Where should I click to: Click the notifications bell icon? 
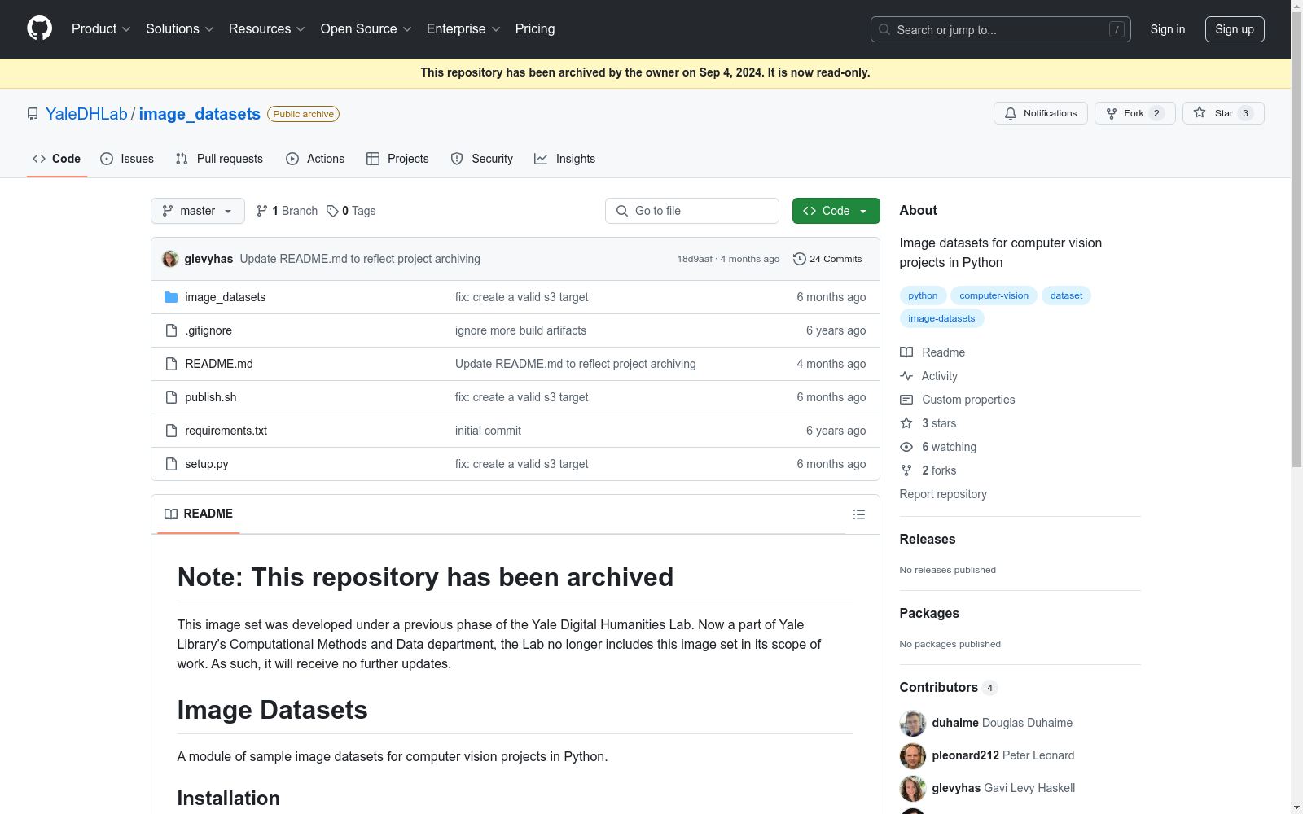(x=1011, y=113)
